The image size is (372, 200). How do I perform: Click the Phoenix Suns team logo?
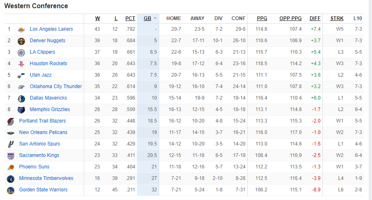click(x=10, y=167)
